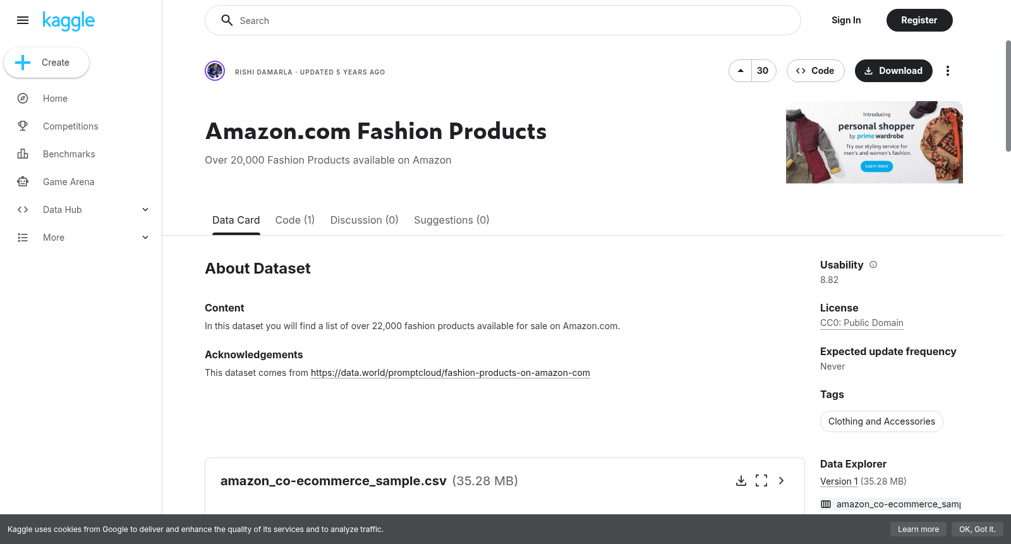Click the Create button
Image resolution: width=1011 pixels, height=544 pixels.
click(x=47, y=63)
